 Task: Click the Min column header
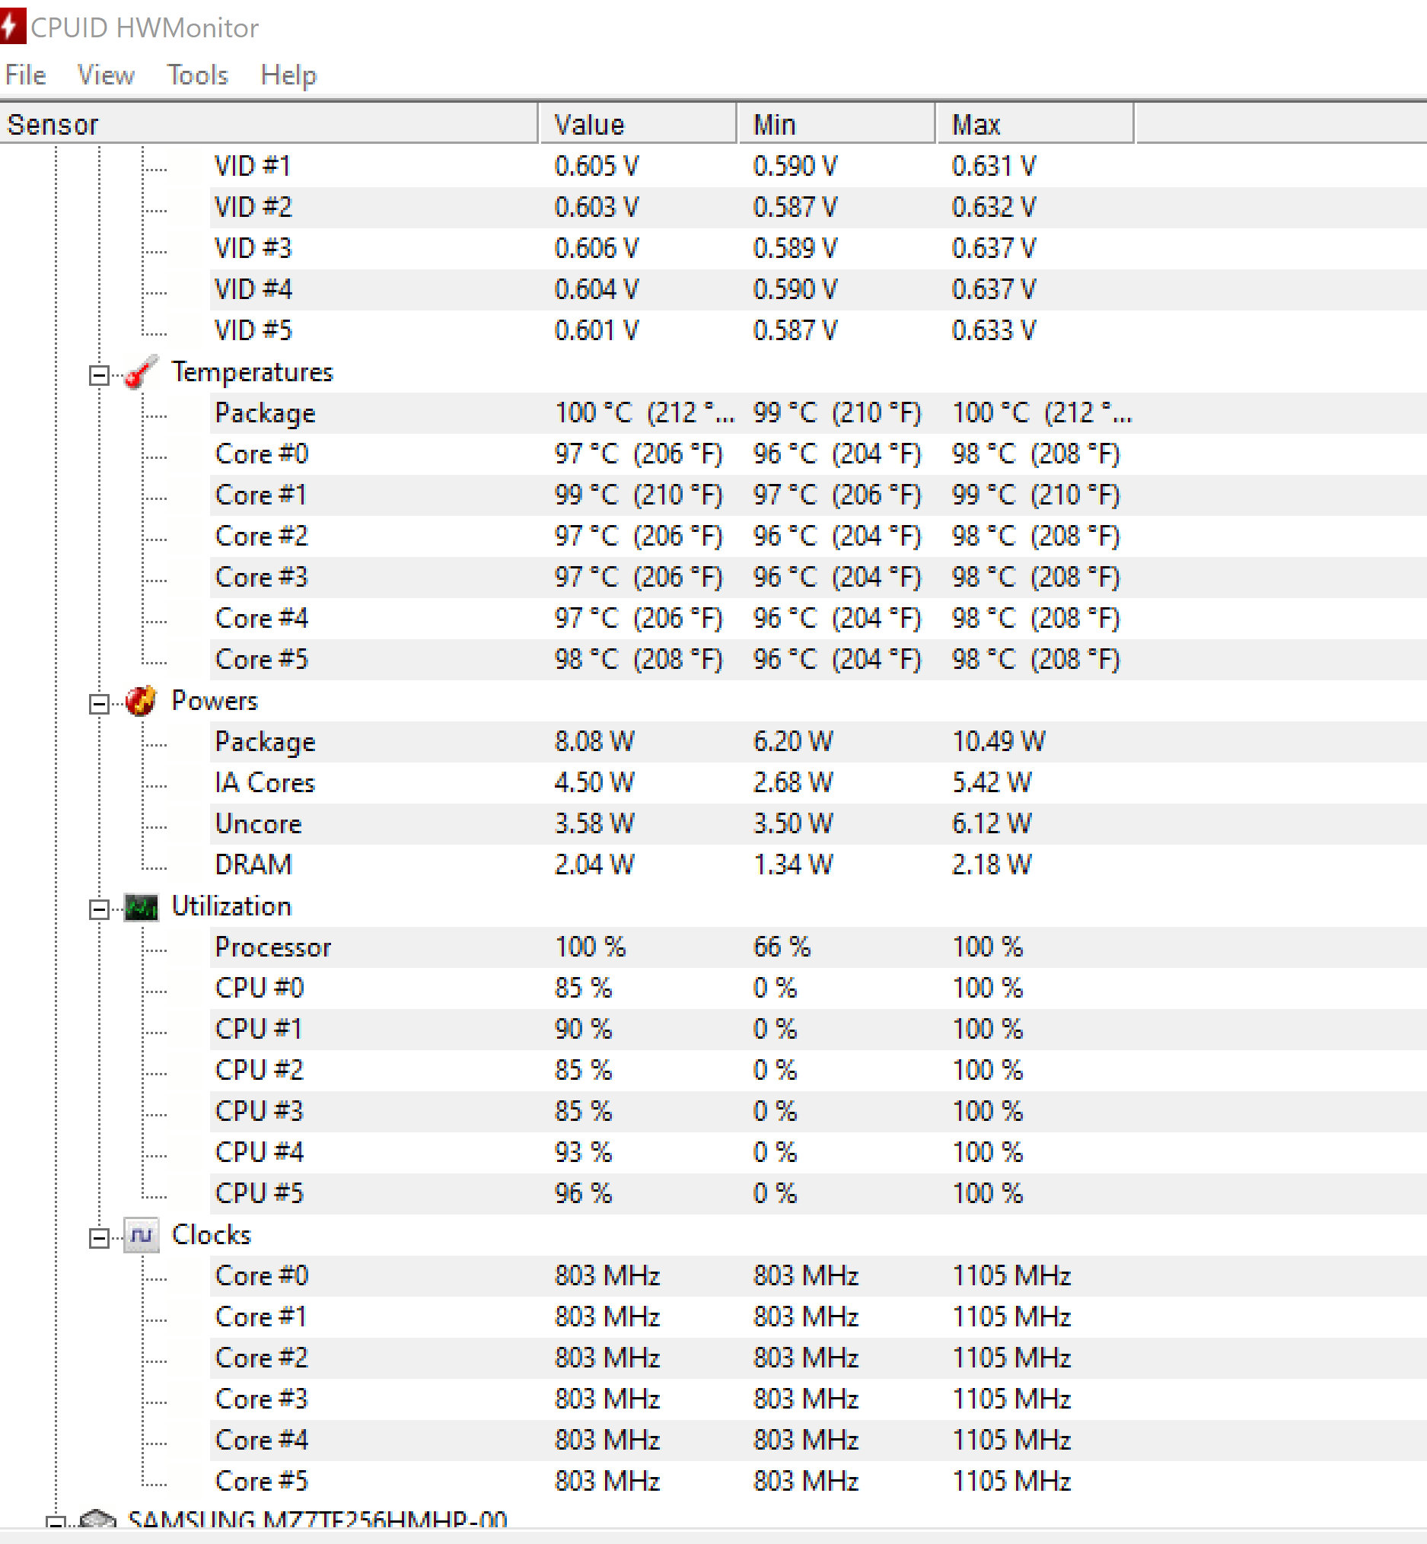(x=837, y=123)
